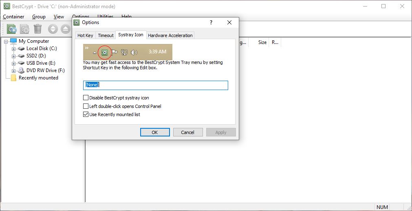Click the dismount eject toolbar icon
The width and height of the screenshot is (412, 211).
pyautogui.click(x=66, y=29)
